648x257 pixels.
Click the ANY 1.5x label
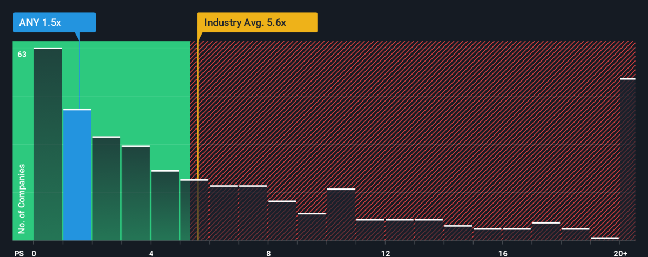tap(55, 22)
